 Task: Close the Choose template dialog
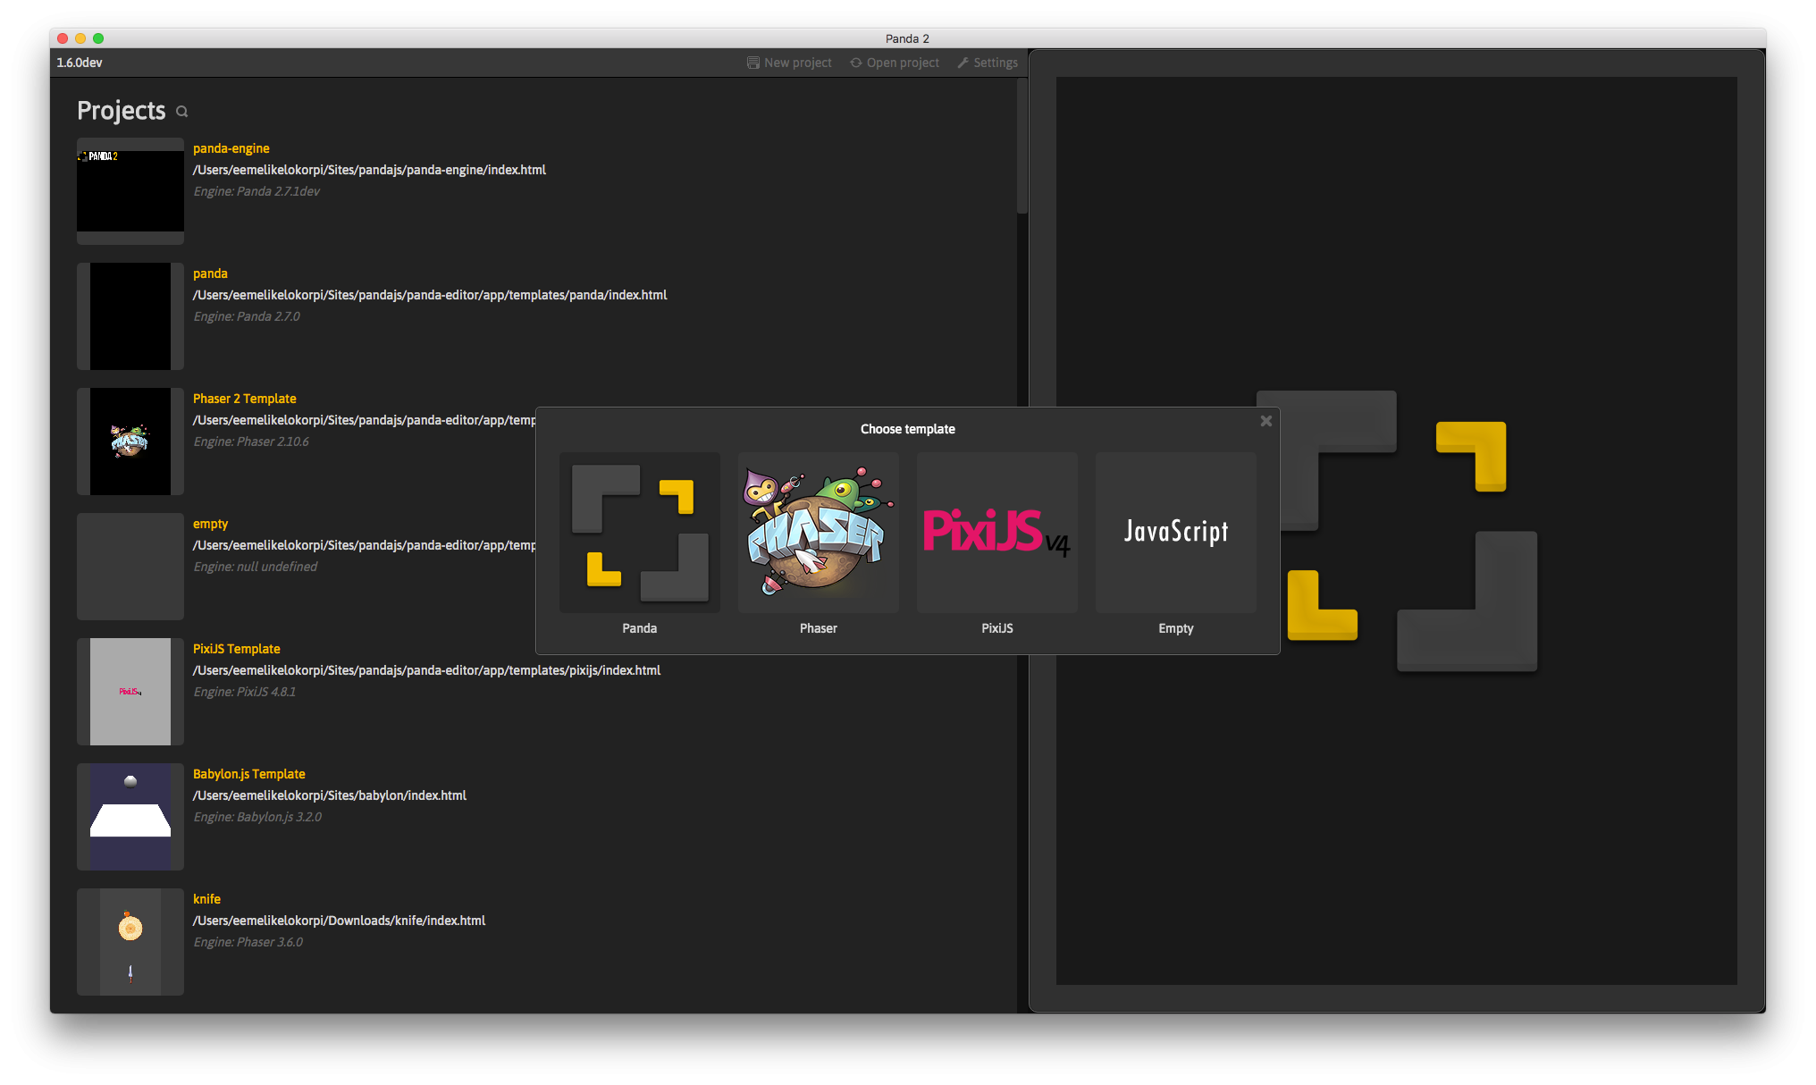coord(1265,421)
